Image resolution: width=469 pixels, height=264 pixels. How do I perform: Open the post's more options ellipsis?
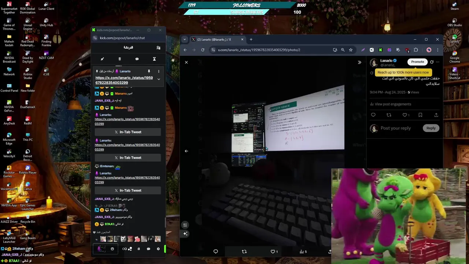(437, 62)
